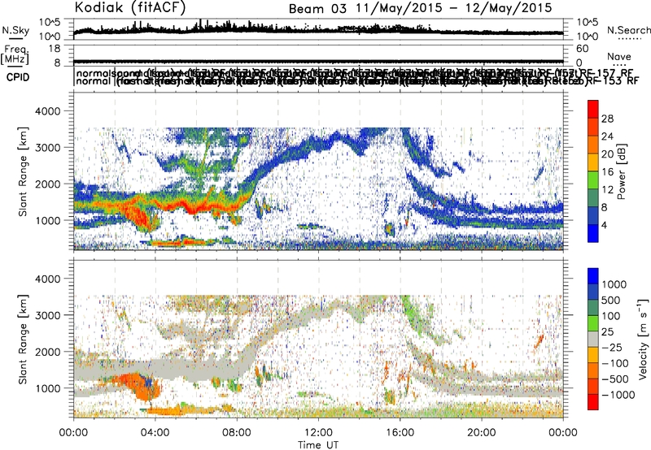Click the "Slant Range [km]" label of the power panel
This screenshot has width=651, height=450.
pyautogui.click(x=24, y=171)
